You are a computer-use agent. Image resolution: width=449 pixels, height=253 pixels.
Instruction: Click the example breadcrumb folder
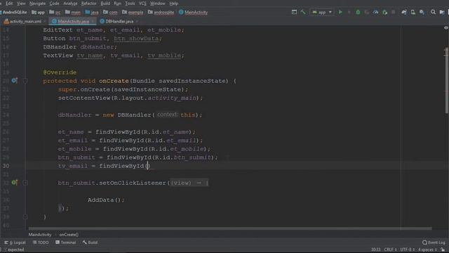point(133,13)
